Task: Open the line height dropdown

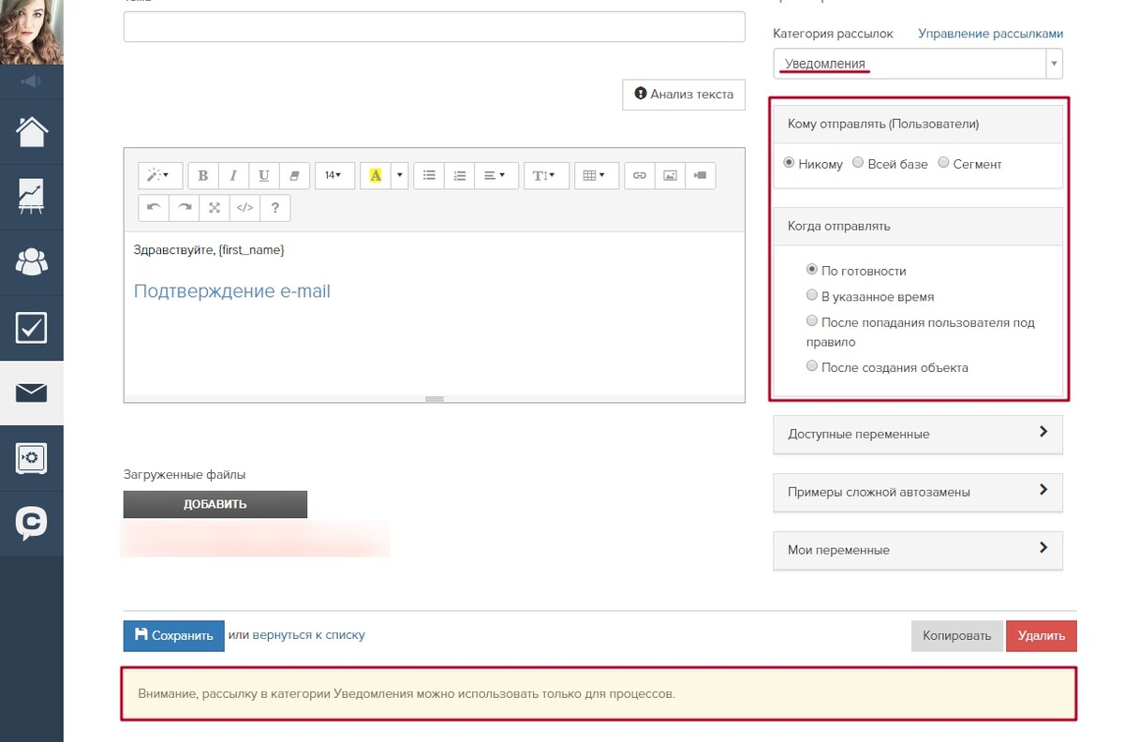Action: coord(546,175)
